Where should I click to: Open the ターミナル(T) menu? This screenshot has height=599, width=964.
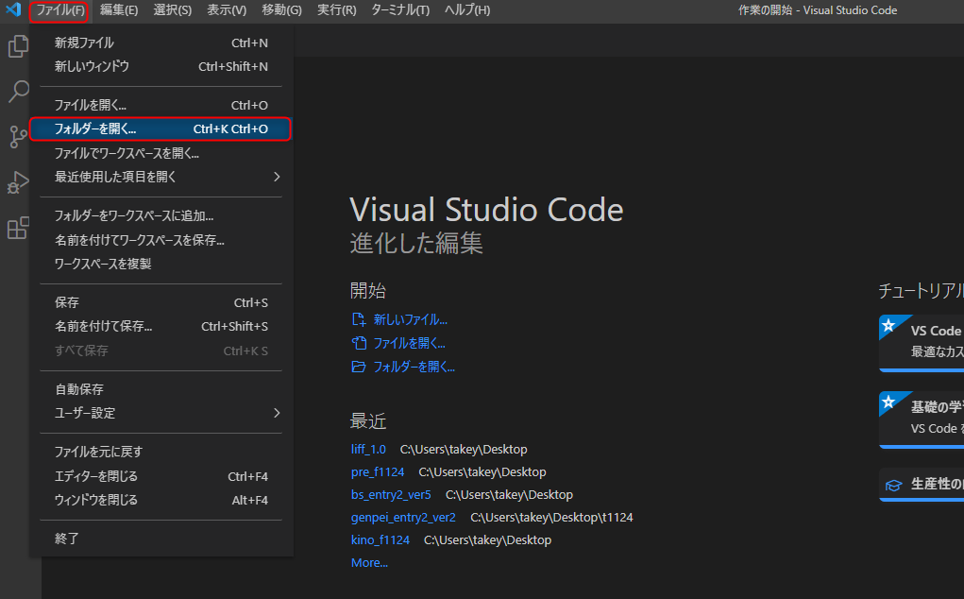pyautogui.click(x=400, y=10)
